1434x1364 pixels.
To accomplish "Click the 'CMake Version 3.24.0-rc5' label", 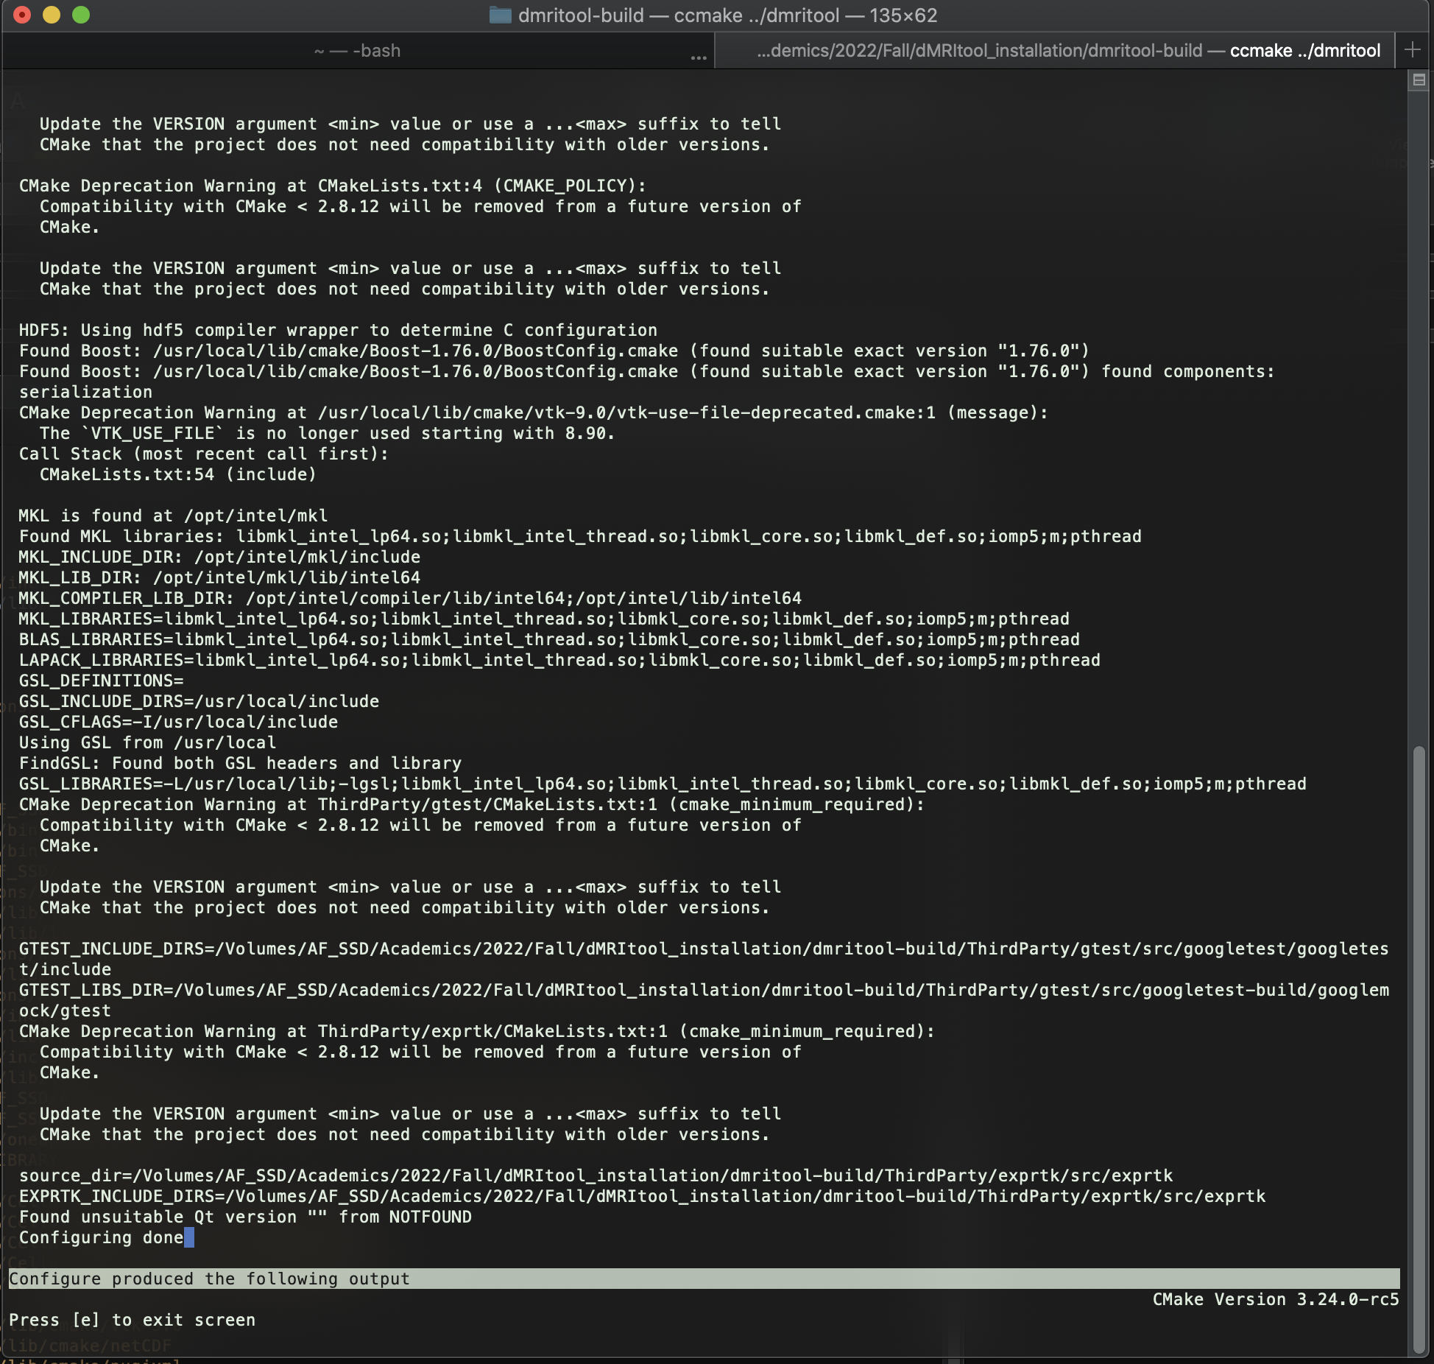I will tap(1275, 1299).
